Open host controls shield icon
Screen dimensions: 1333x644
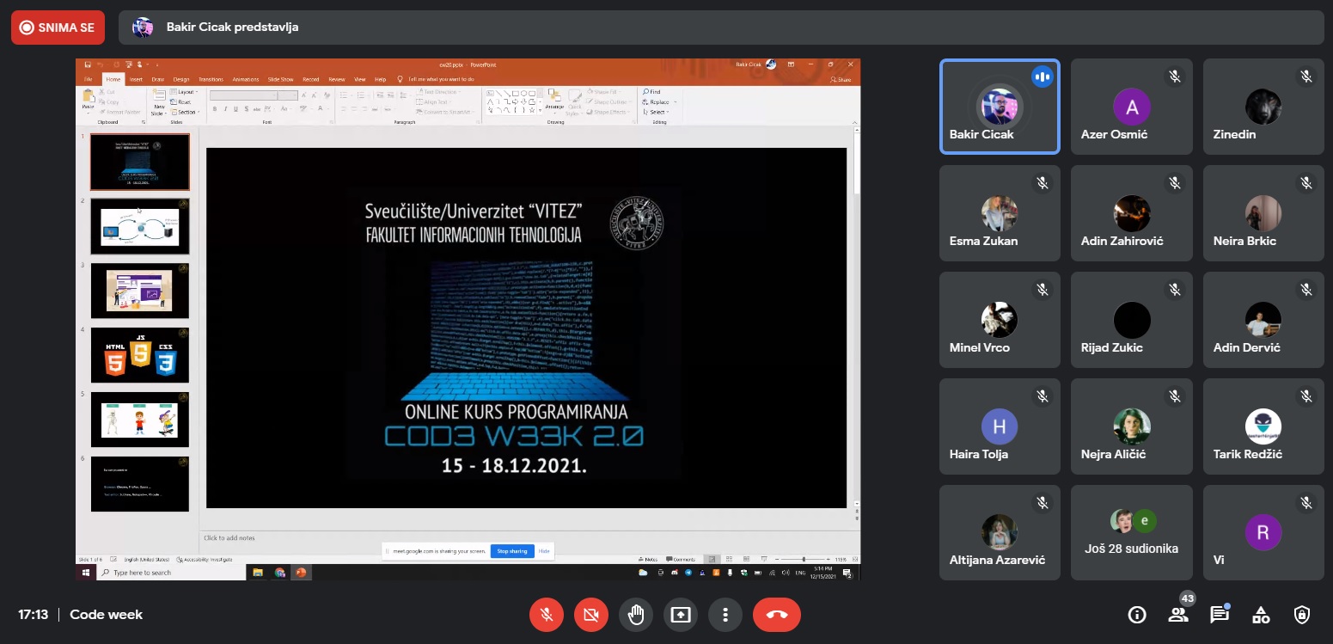(x=1302, y=615)
